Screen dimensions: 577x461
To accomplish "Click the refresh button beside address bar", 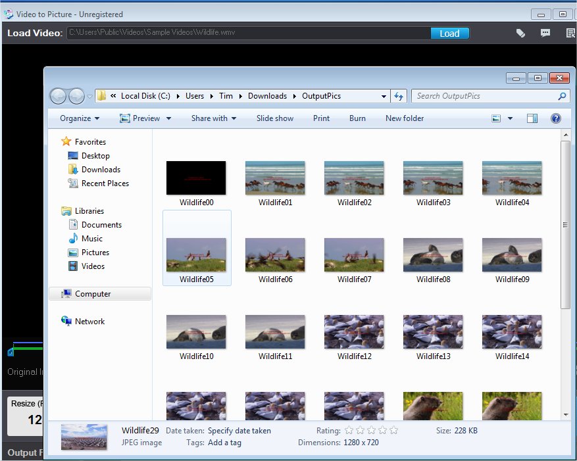I will click(x=399, y=96).
